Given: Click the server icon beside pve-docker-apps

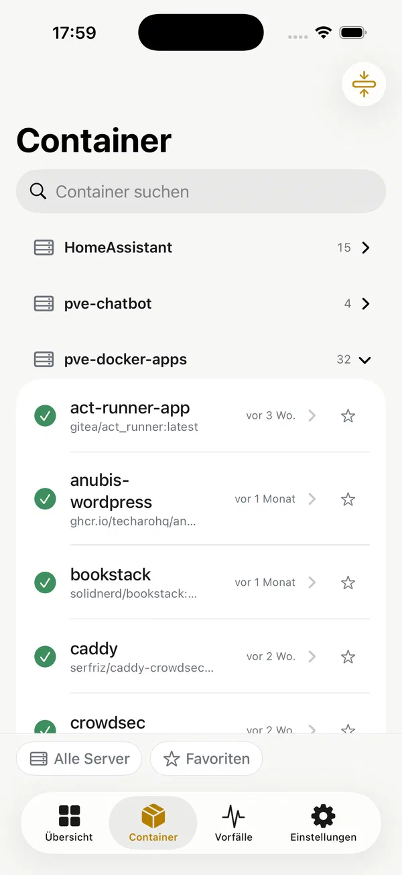Looking at the screenshot, I should tap(44, 360).
